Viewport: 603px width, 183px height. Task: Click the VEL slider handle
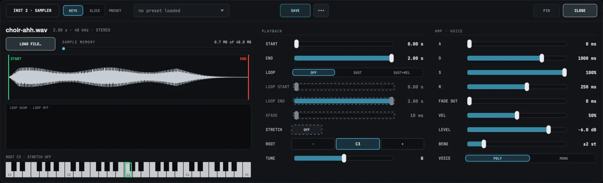click(x=517, y=115)
